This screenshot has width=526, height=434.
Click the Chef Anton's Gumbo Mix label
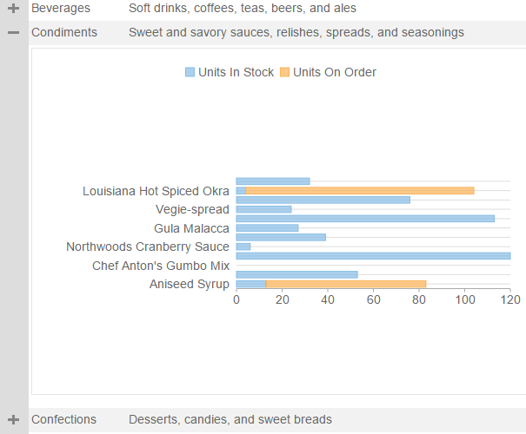(x=161, y=266)
